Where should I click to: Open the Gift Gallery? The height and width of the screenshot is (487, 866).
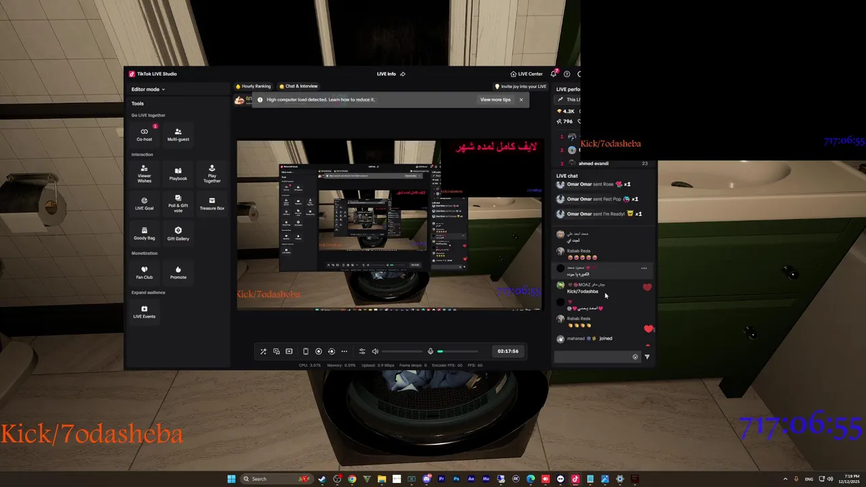[178, 233]
